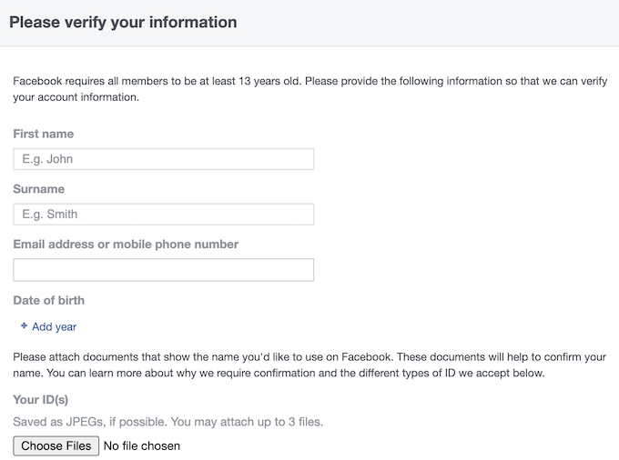Click the "Your ID(s)" section label
The image size is (619, 460).
point(41,399)
